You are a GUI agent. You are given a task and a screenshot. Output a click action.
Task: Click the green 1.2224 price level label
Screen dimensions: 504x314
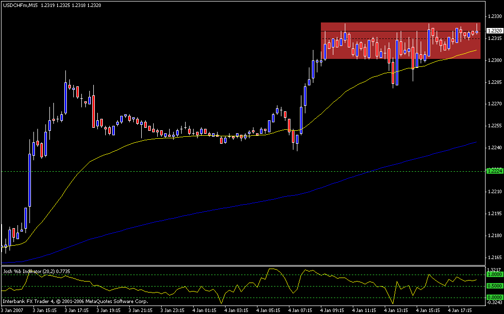pos(494,171)
